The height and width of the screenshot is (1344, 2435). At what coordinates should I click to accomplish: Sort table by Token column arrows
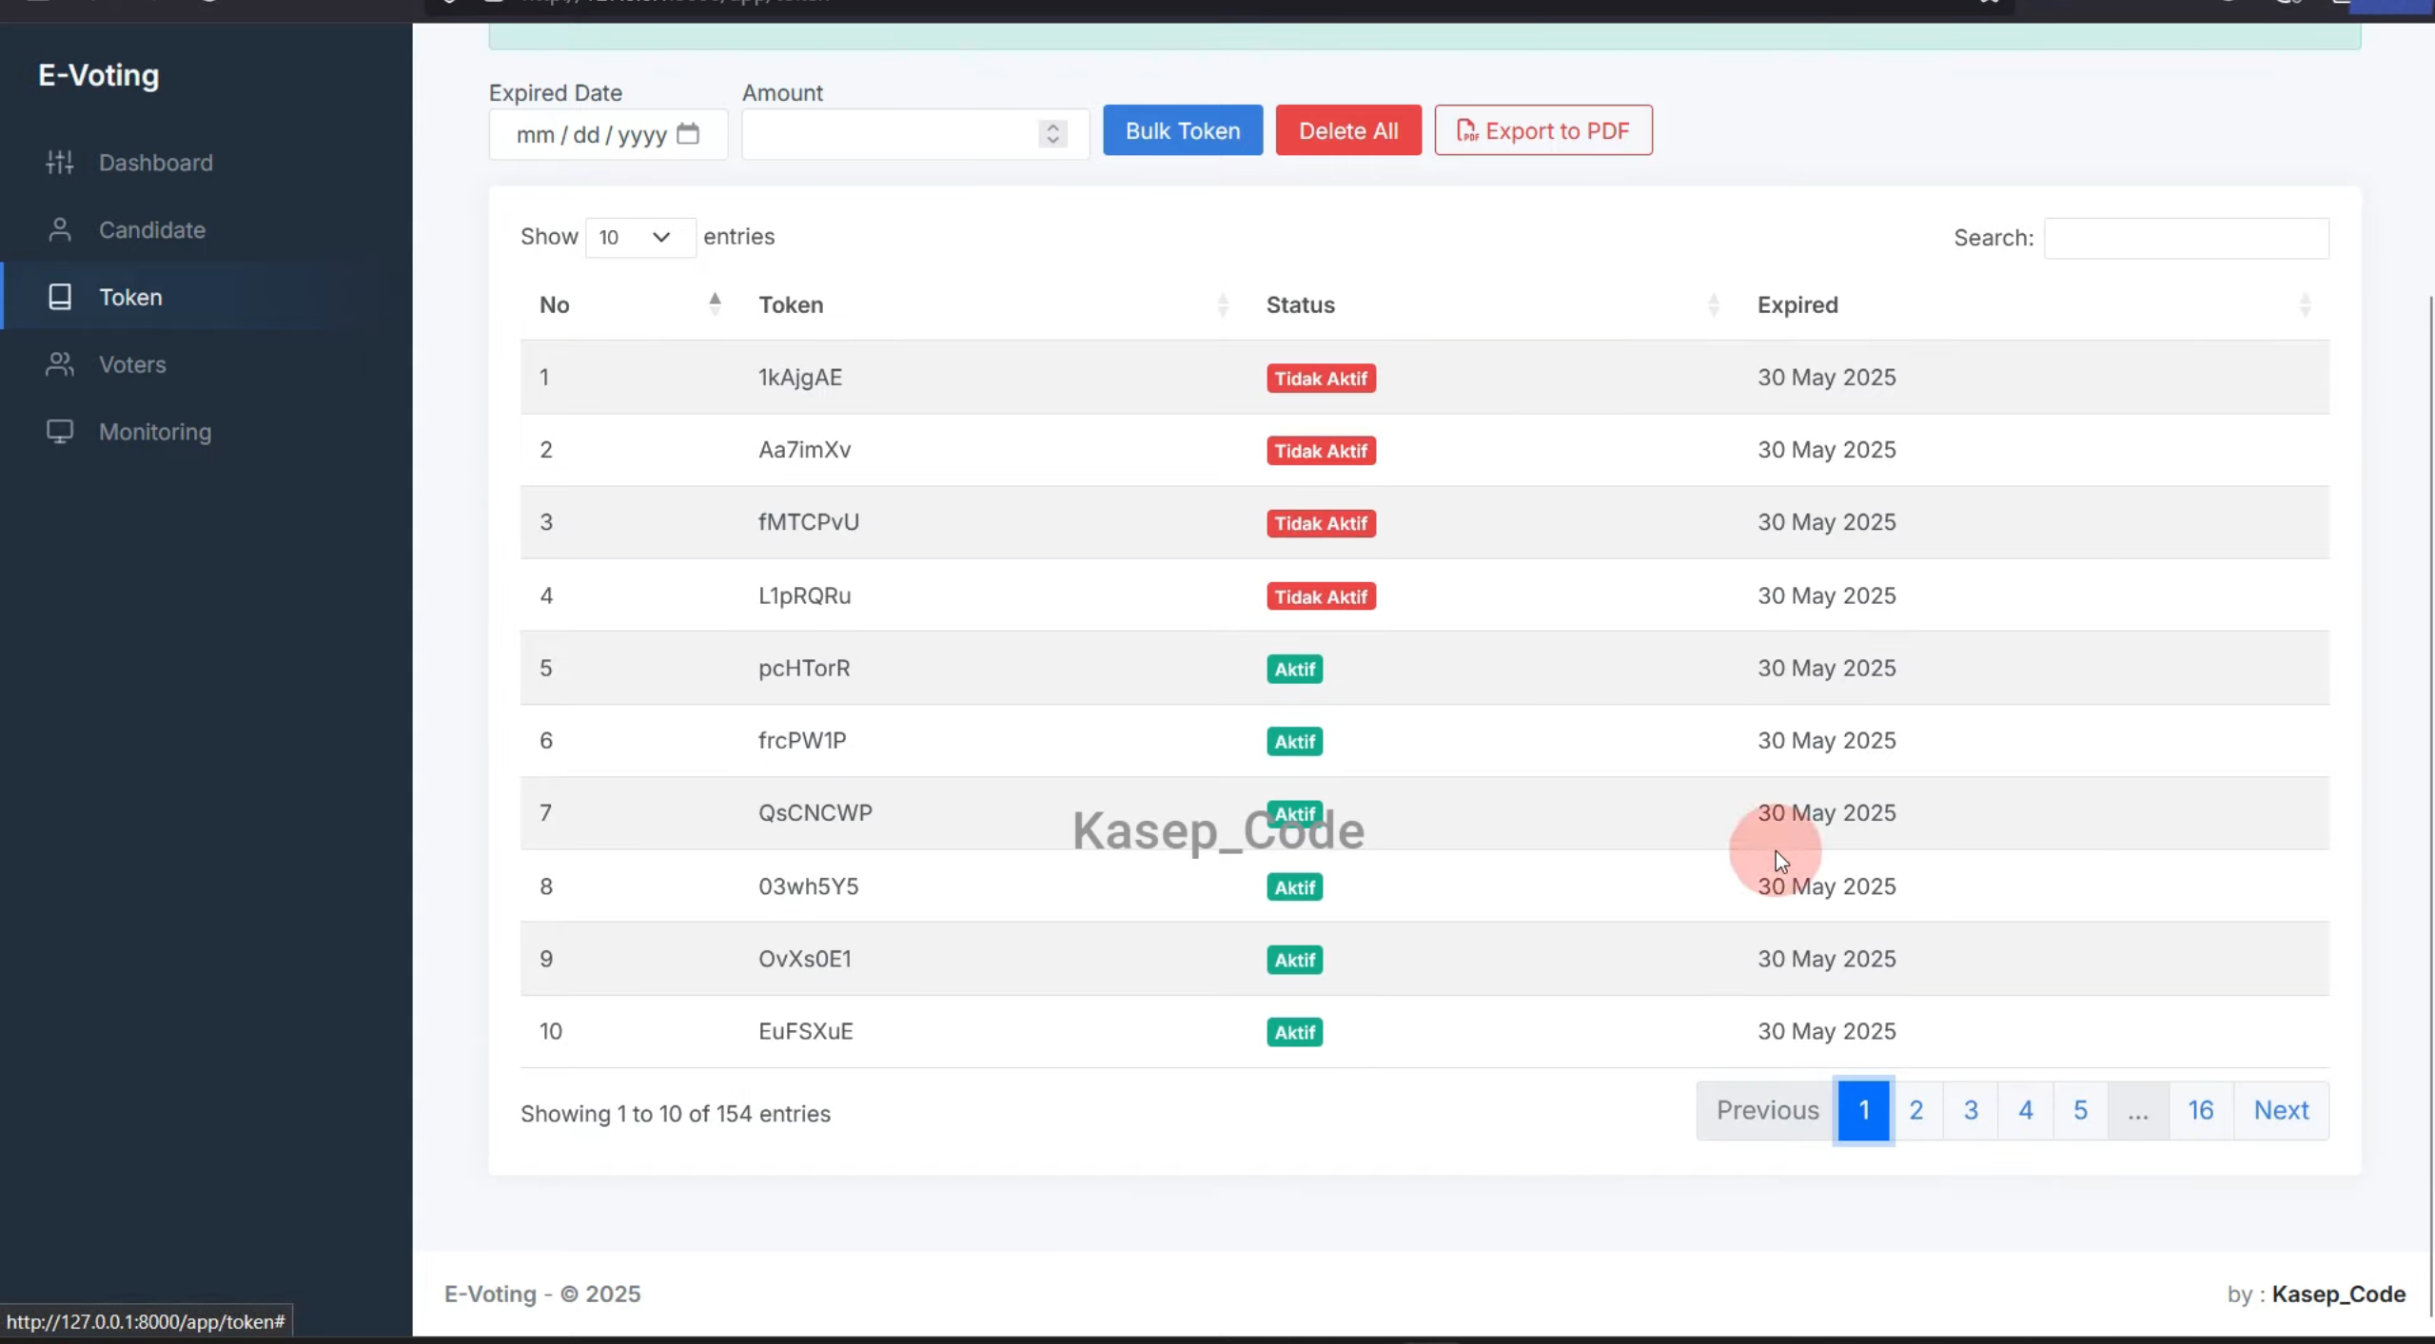tap(1223, 304)
